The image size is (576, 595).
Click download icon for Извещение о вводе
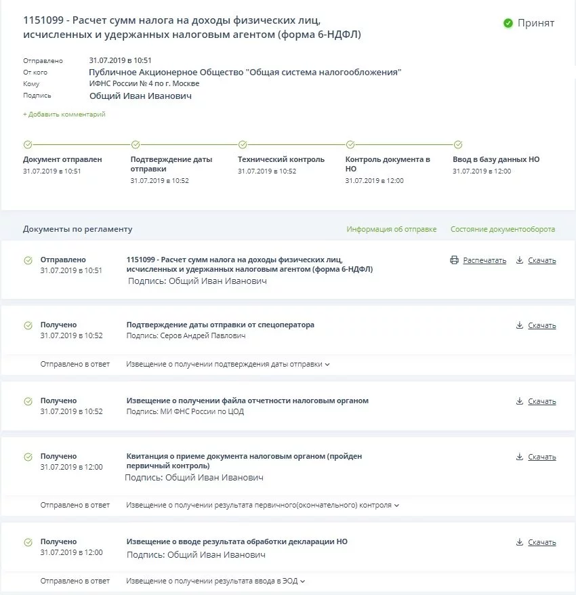520,542
